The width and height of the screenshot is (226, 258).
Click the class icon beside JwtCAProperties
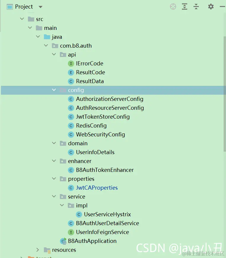click(x=71, y=188)
